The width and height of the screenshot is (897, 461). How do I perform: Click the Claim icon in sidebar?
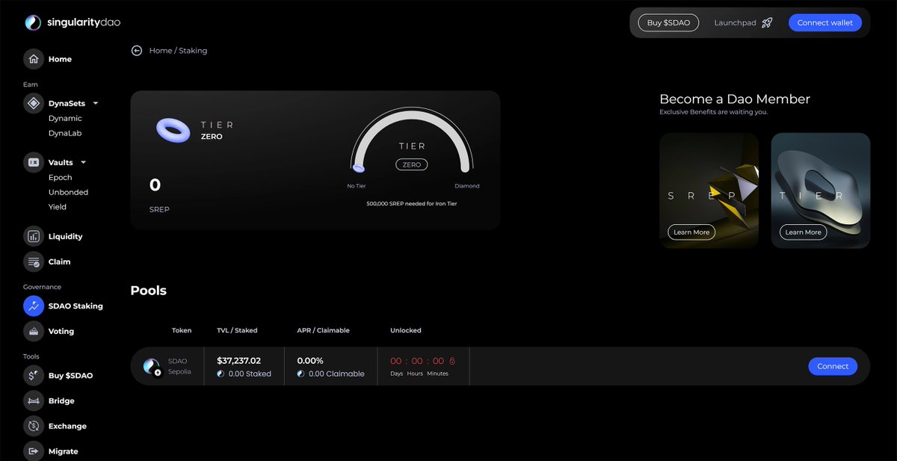pos(33,262)
